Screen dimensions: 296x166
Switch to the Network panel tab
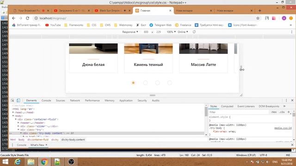click(x=75, y=101)
